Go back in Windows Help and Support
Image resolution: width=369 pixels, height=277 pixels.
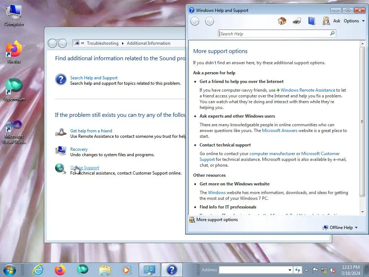point(195,21)
